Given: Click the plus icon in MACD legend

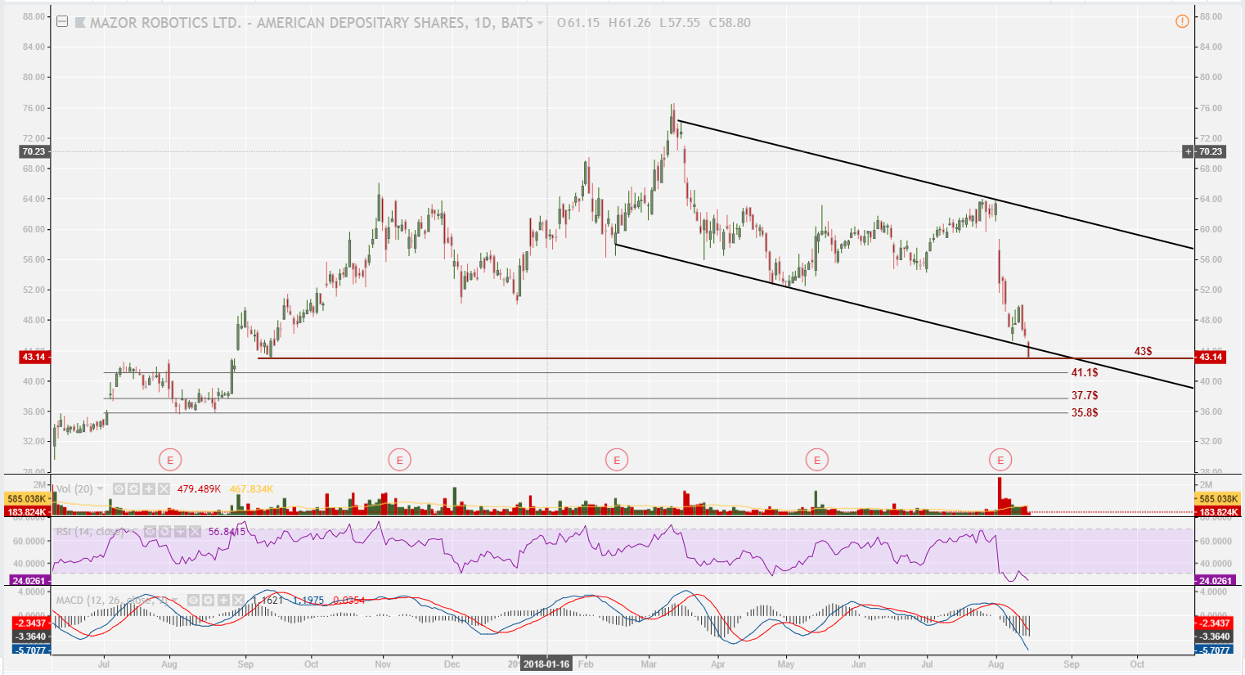Looking at the screenshot, I should (222, 600).
